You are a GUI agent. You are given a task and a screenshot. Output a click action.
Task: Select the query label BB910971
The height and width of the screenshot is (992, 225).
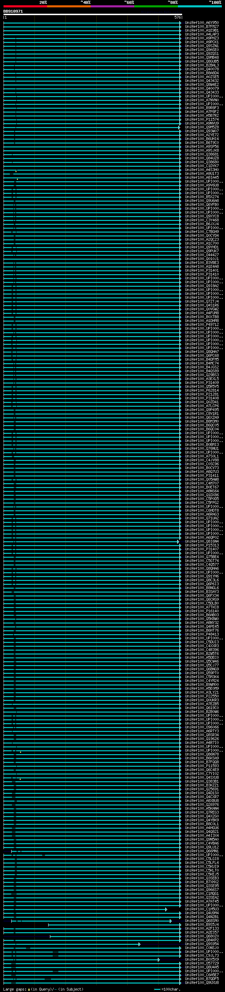pyautogui.click(x=13, y=12)
